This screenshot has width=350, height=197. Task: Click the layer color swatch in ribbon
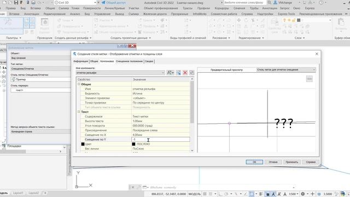299,20
